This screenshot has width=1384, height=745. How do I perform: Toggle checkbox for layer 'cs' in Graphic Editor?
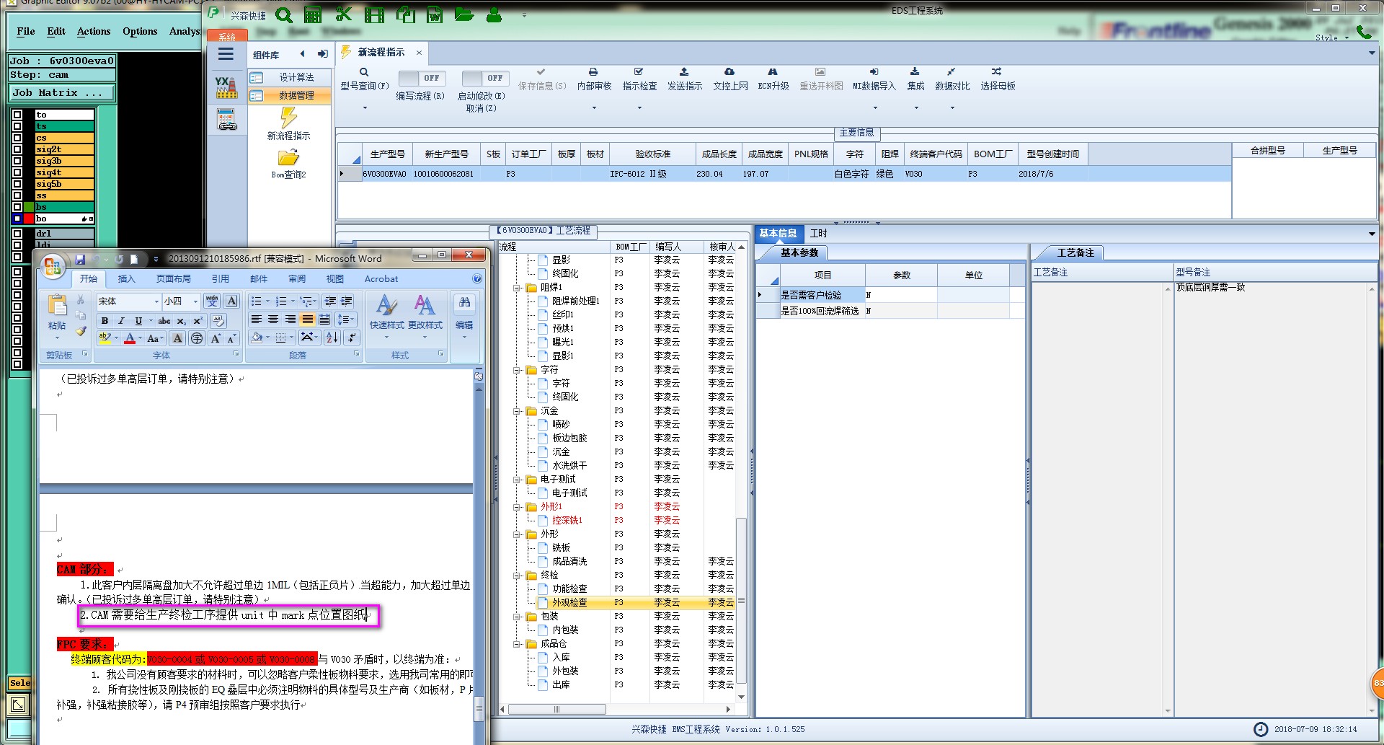pyautogui.click(x=17, y=138)
